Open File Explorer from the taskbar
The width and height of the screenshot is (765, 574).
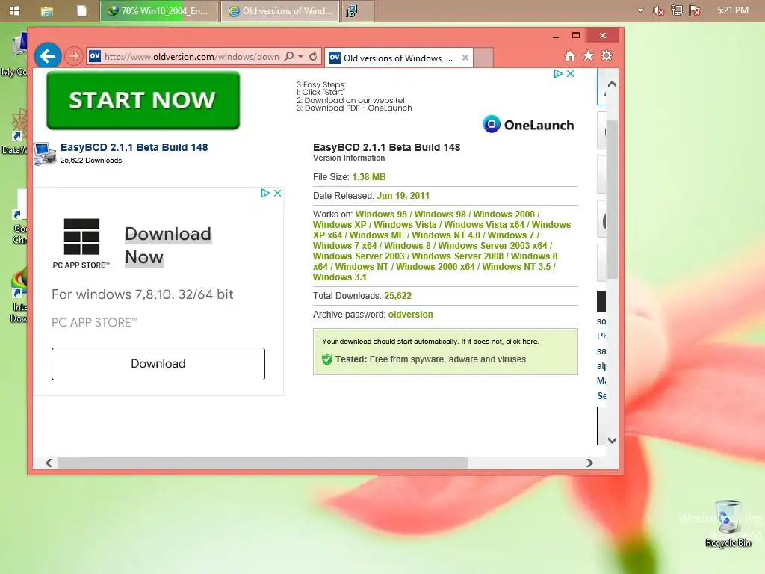47,10
